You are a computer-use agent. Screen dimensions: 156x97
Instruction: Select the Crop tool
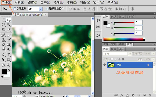(3, 29)
